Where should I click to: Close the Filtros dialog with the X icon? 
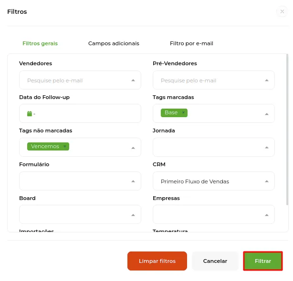[282, 11]
